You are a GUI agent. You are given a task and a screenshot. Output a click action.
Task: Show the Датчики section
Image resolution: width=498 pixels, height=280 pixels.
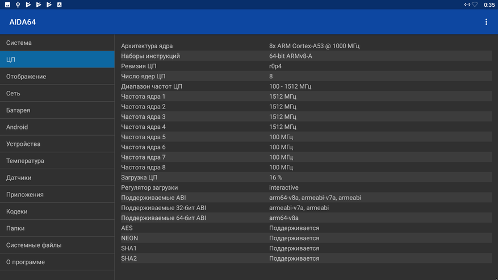click(x=57, y=177)
